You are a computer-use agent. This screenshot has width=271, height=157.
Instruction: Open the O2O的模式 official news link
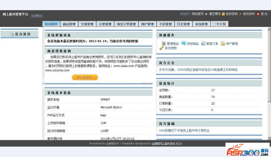pos(184,130)
